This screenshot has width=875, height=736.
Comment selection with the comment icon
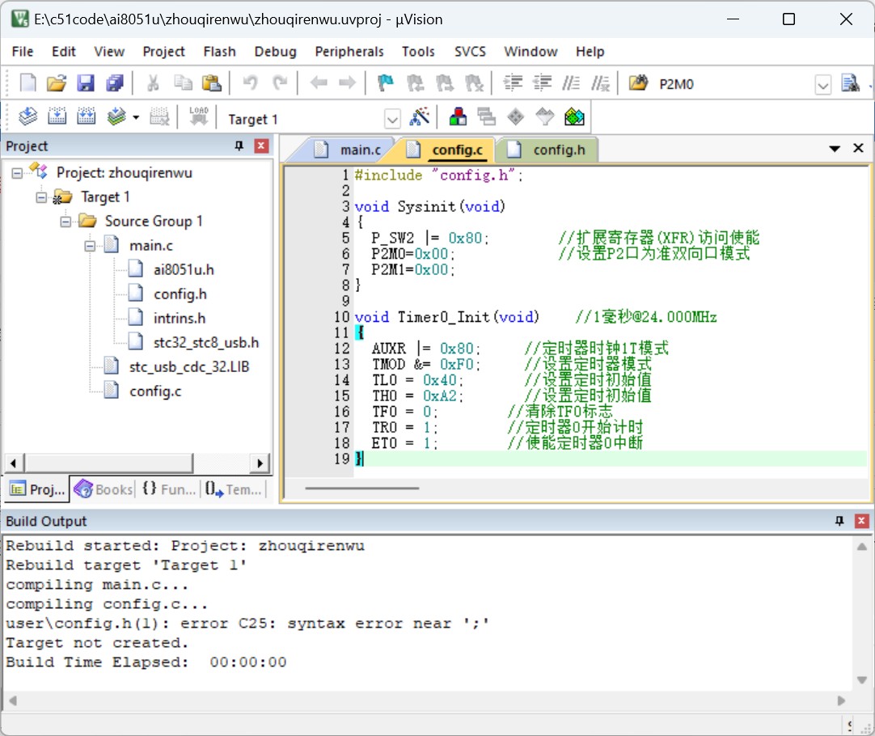pyautogui.click(x=571, y=83)
